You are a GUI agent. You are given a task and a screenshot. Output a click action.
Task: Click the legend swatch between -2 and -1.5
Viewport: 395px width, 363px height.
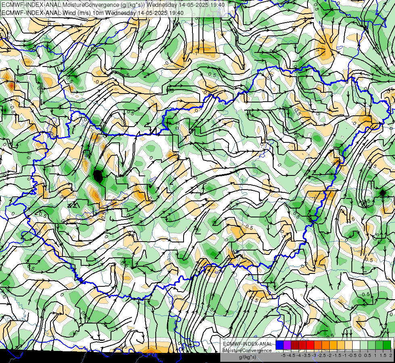tap(333, 345)
